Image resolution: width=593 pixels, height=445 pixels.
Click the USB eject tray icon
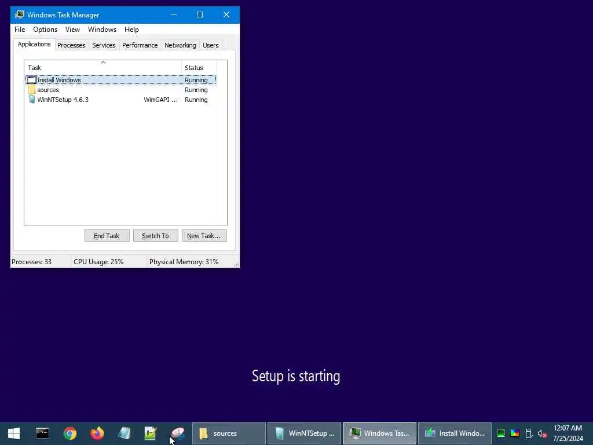(x=529, y=433)
